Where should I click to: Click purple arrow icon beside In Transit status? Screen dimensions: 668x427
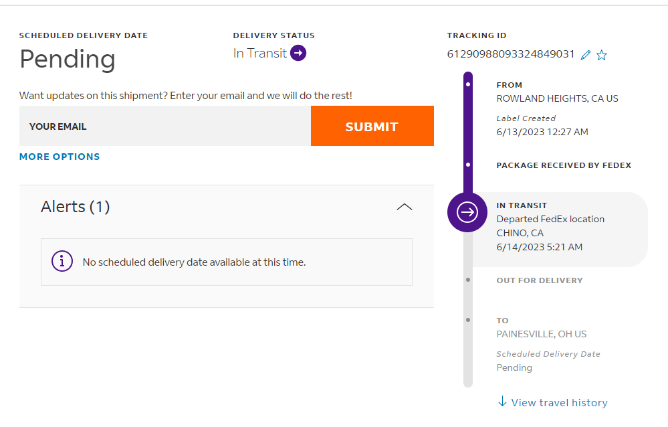[x=299, y=54]
